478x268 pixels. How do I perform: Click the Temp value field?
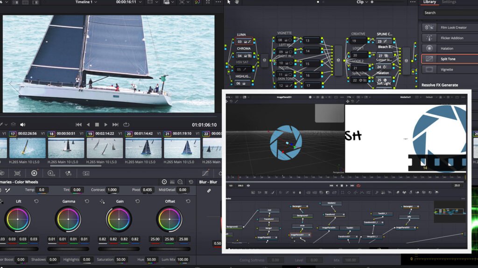42,190
